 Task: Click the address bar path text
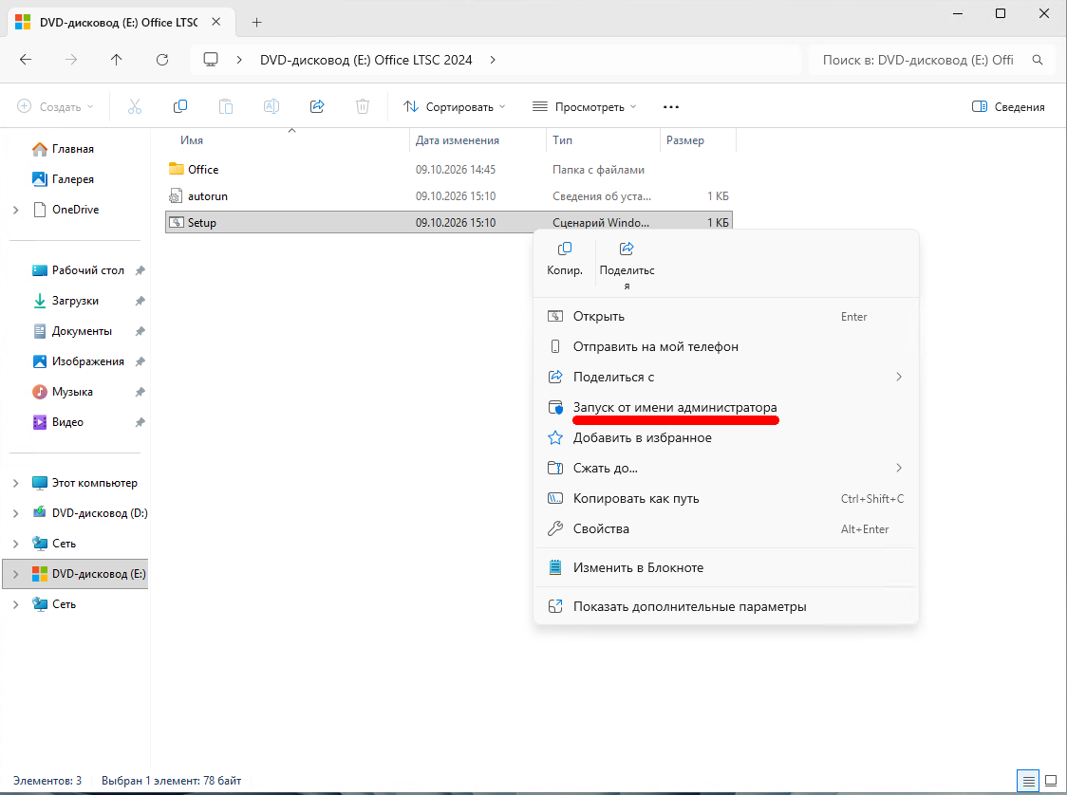pyautogui.click(x=366, y=60)
